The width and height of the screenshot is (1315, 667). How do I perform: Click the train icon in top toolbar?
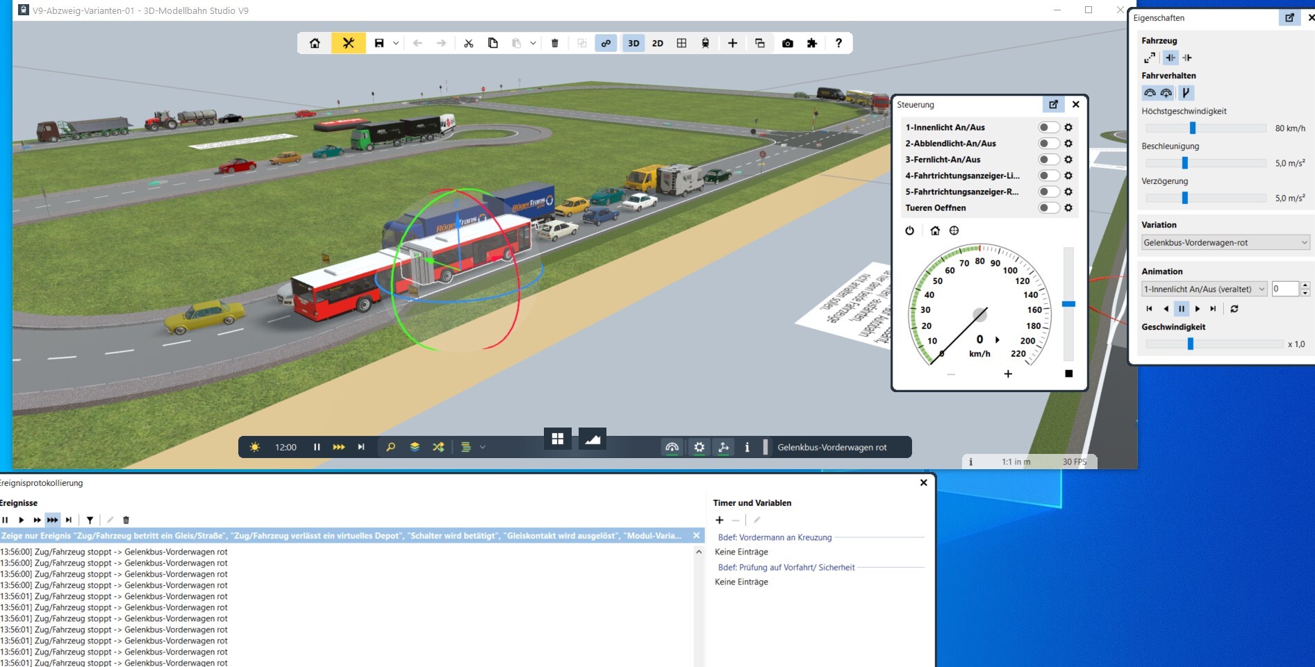705,43
